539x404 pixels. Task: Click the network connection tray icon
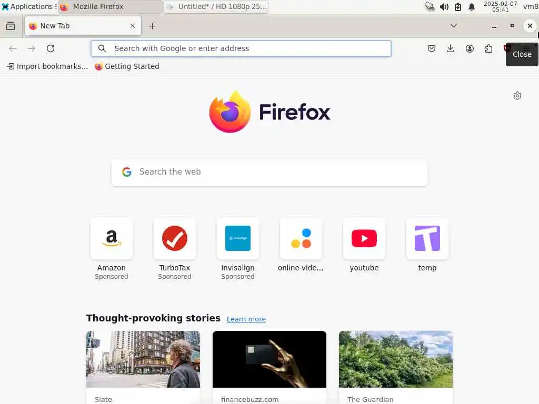[430, 6]
